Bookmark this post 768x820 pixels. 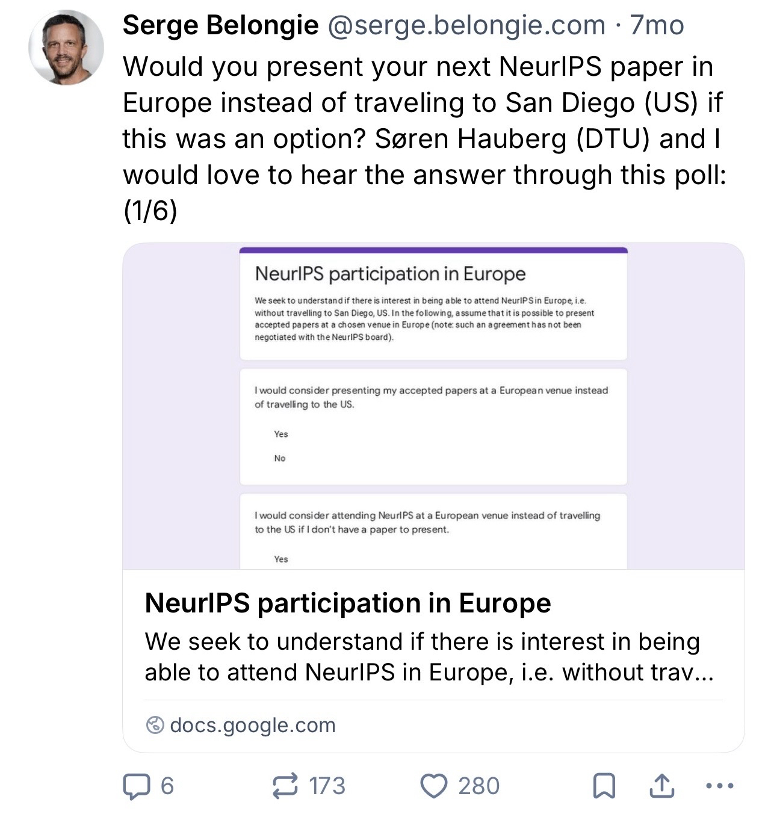point(604,786)
